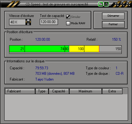Click the Vitesse d'écriture label
The height and width of the screenshot is (124, 132).
click(21, 16)
